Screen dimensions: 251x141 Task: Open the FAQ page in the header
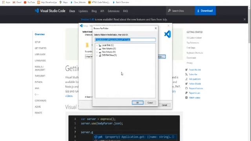point(125,11)
